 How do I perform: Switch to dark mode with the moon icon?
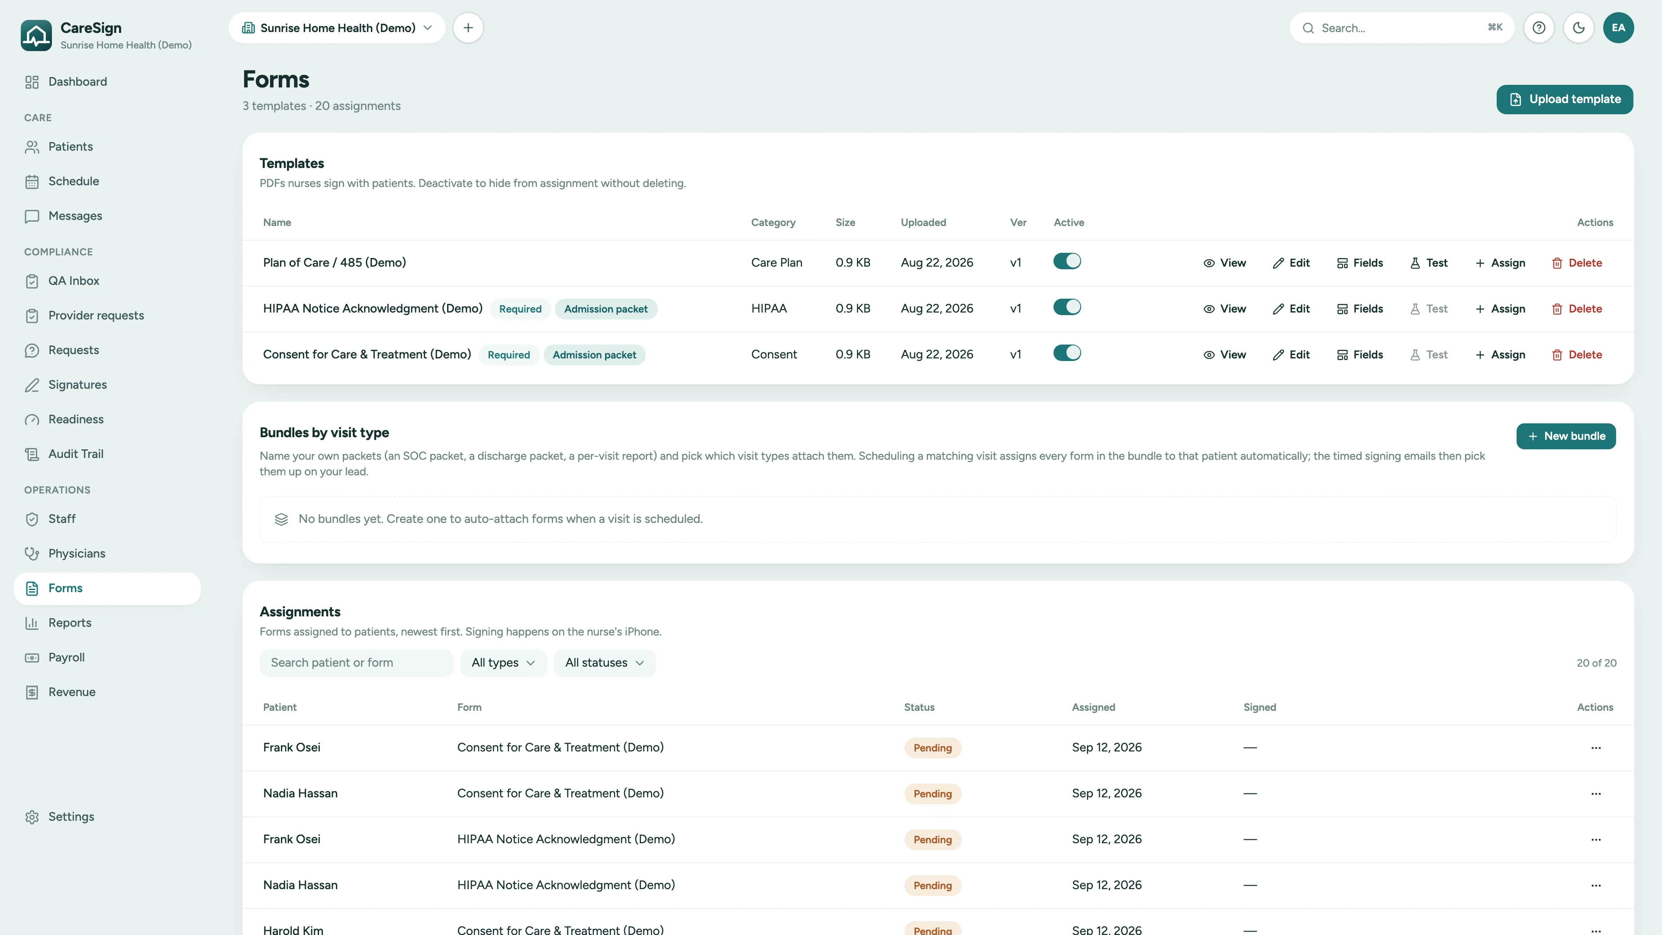pos(1579,28)
